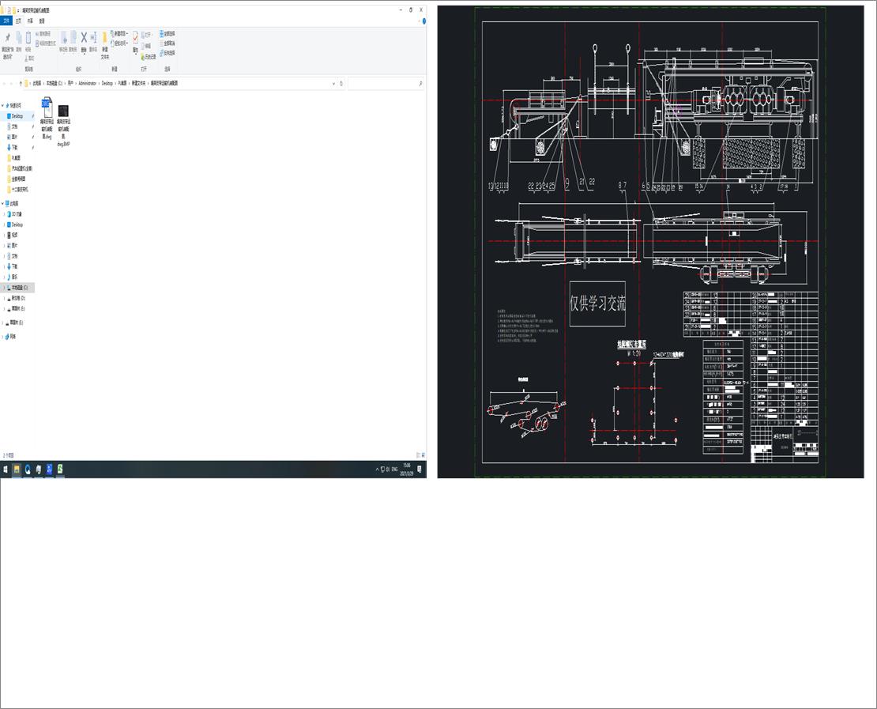Click the Select all ribbon command
Image resolution: width=877 pixels, height=709 pixels.
click(167, 33)
